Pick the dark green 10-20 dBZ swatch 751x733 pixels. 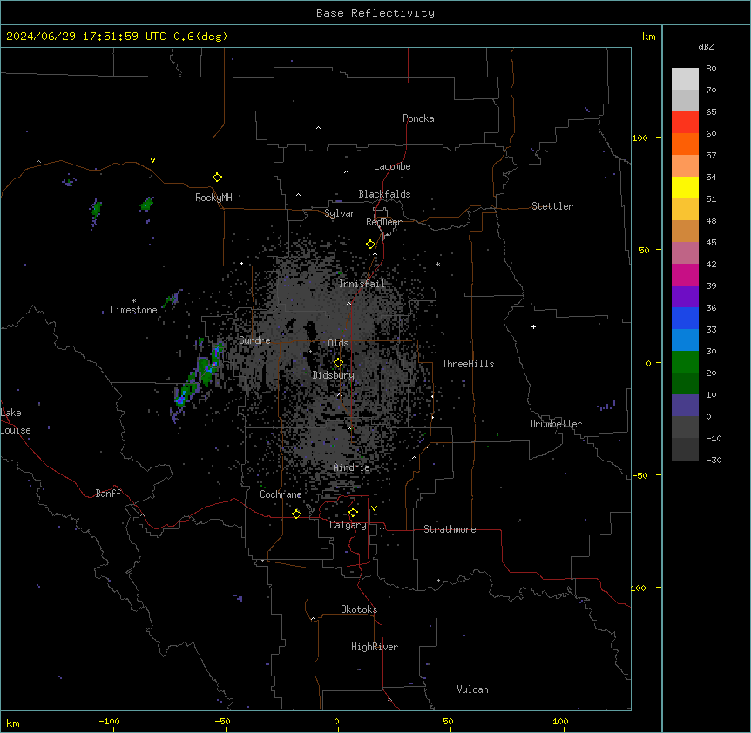pyautogui.click(x=685, y=384)
